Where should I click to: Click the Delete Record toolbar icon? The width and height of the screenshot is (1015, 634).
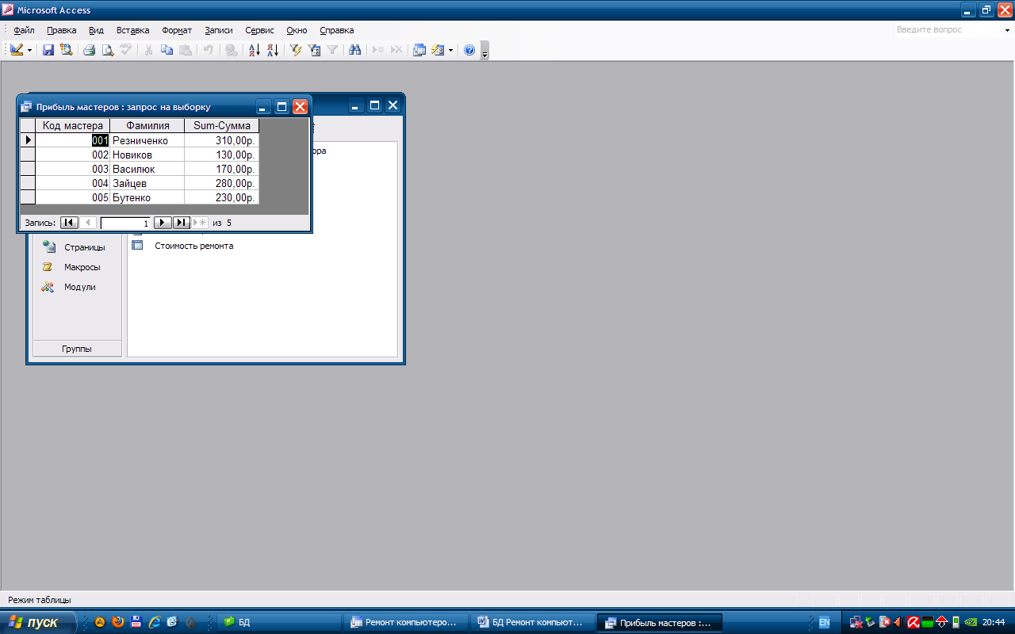(396, 50)
